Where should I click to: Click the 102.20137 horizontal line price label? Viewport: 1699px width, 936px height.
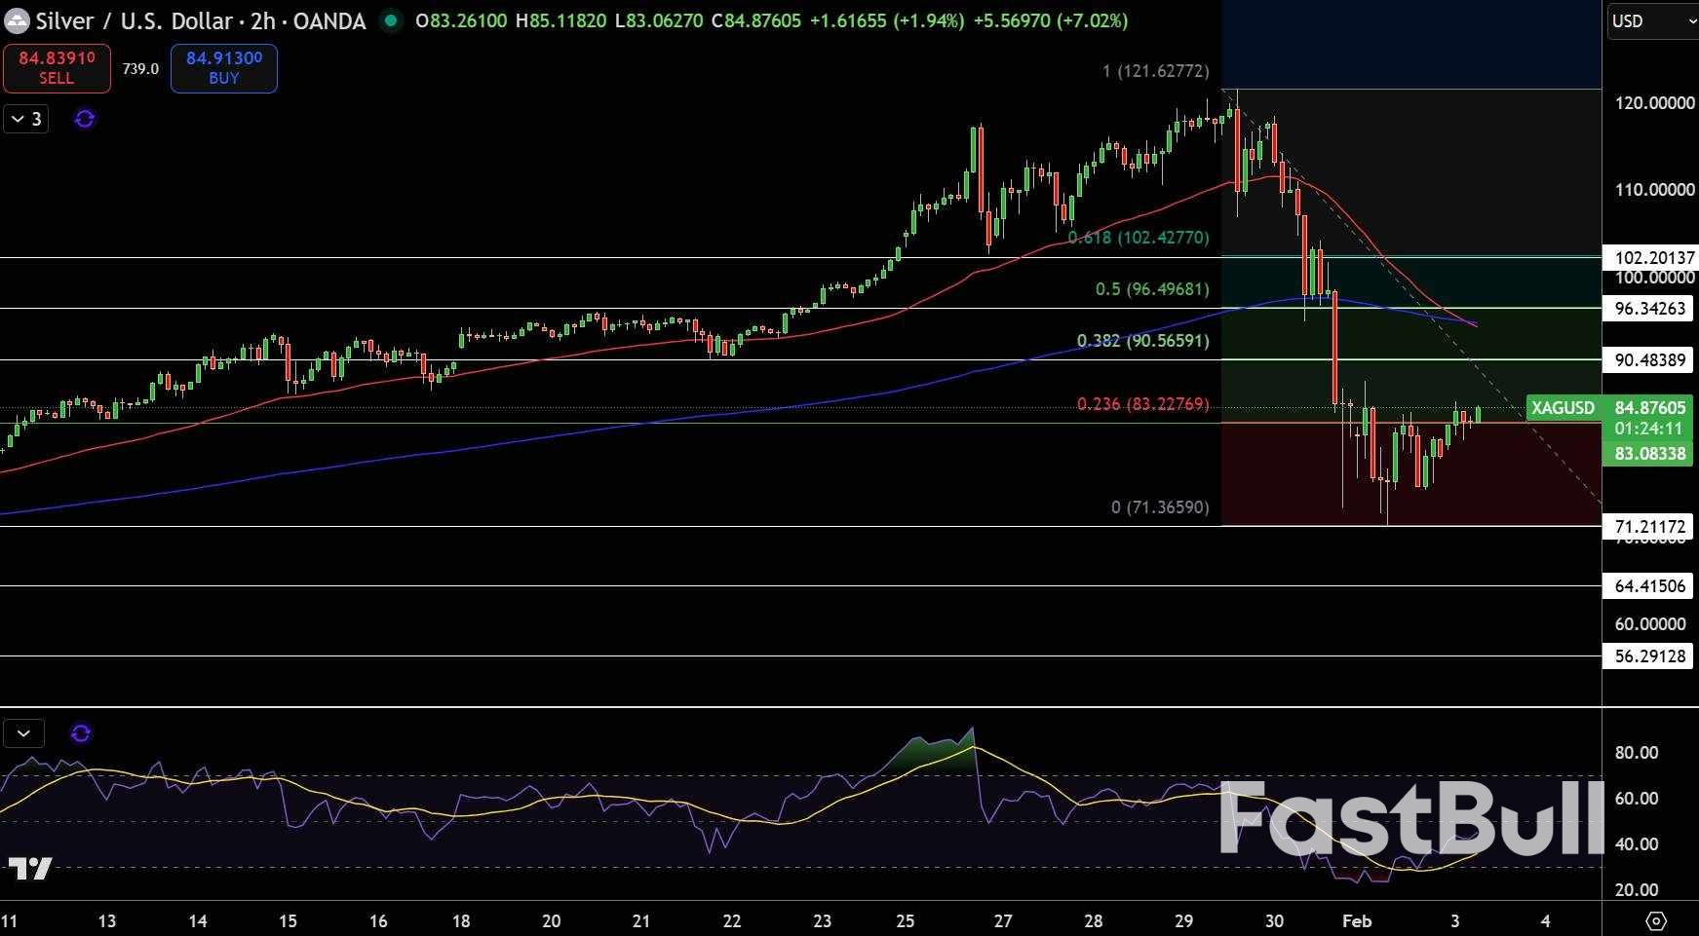pyautogui.click(x=1649, y=257)
